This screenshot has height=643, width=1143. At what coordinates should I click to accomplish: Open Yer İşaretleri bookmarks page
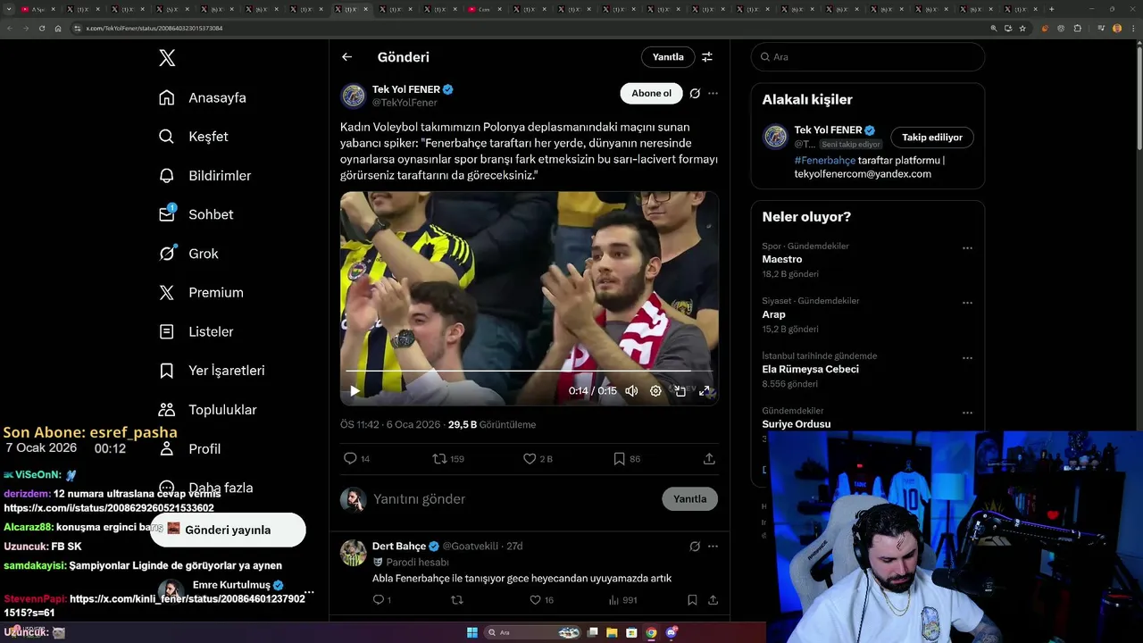click(x=212, y=371)
